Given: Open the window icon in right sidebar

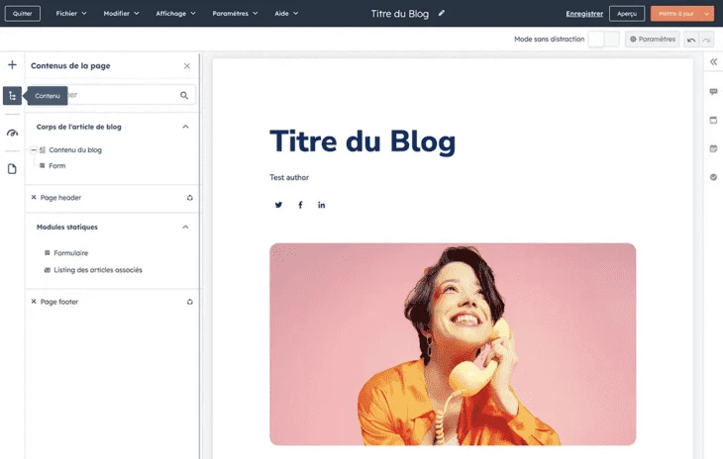Looking at the screenshot, I should pyautogui.click(x=713, y=120).
